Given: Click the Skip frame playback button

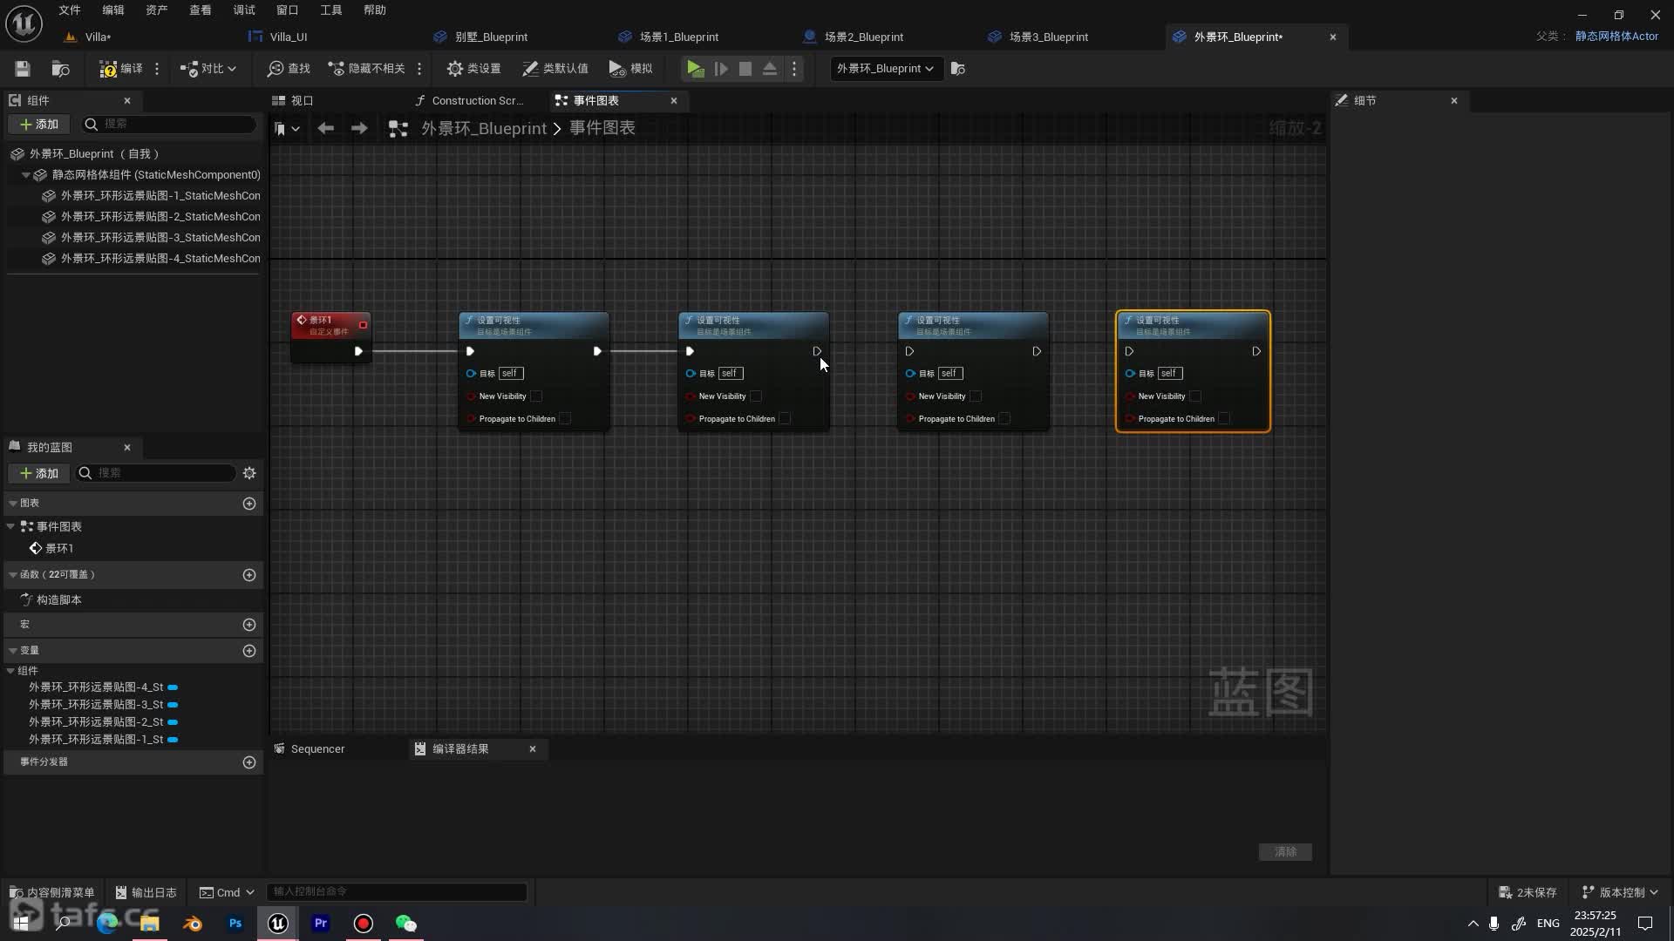Looking at the screenshot, I should 721,68.
